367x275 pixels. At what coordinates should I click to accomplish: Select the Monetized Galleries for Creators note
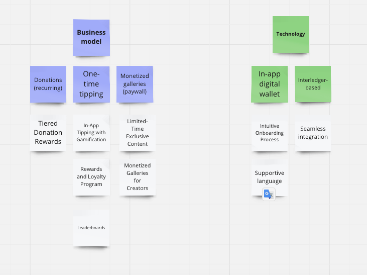tap(138, 177)
